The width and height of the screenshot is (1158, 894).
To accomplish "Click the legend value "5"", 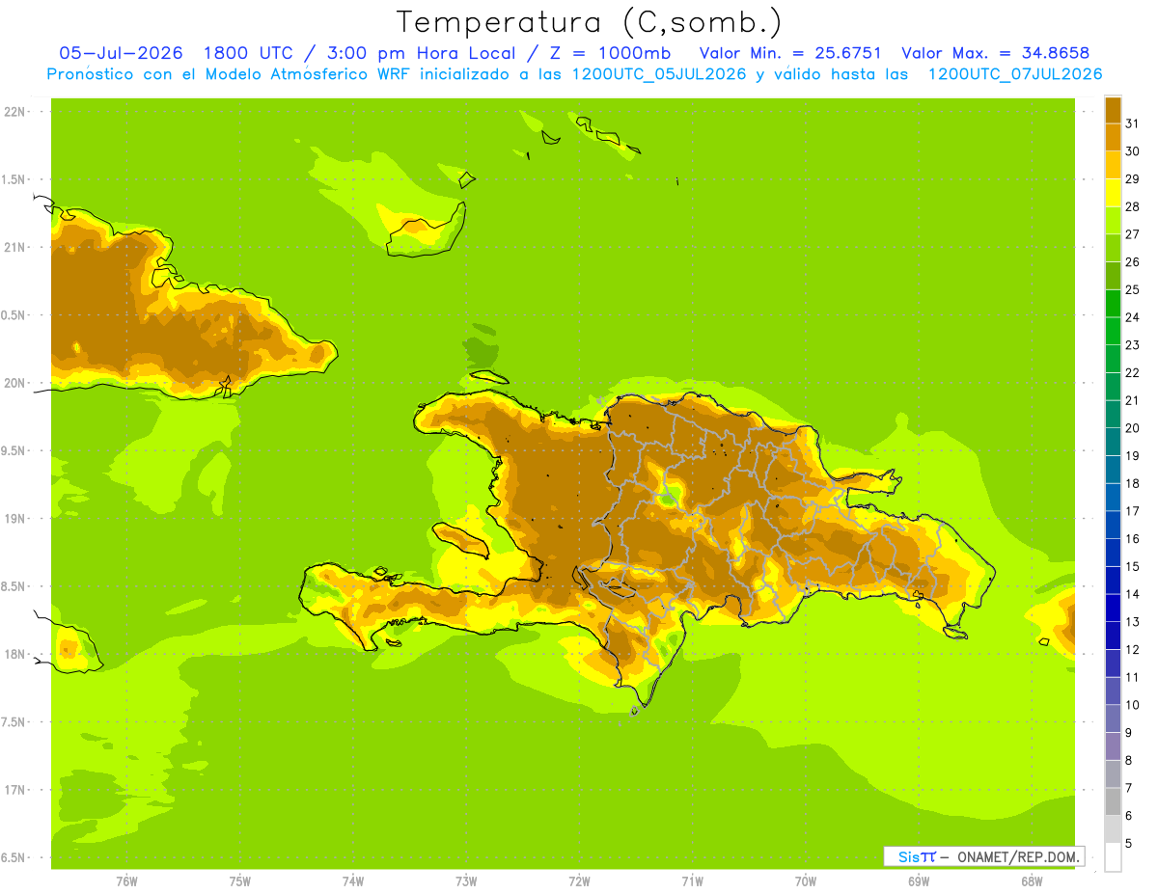I will [1129, 844].
